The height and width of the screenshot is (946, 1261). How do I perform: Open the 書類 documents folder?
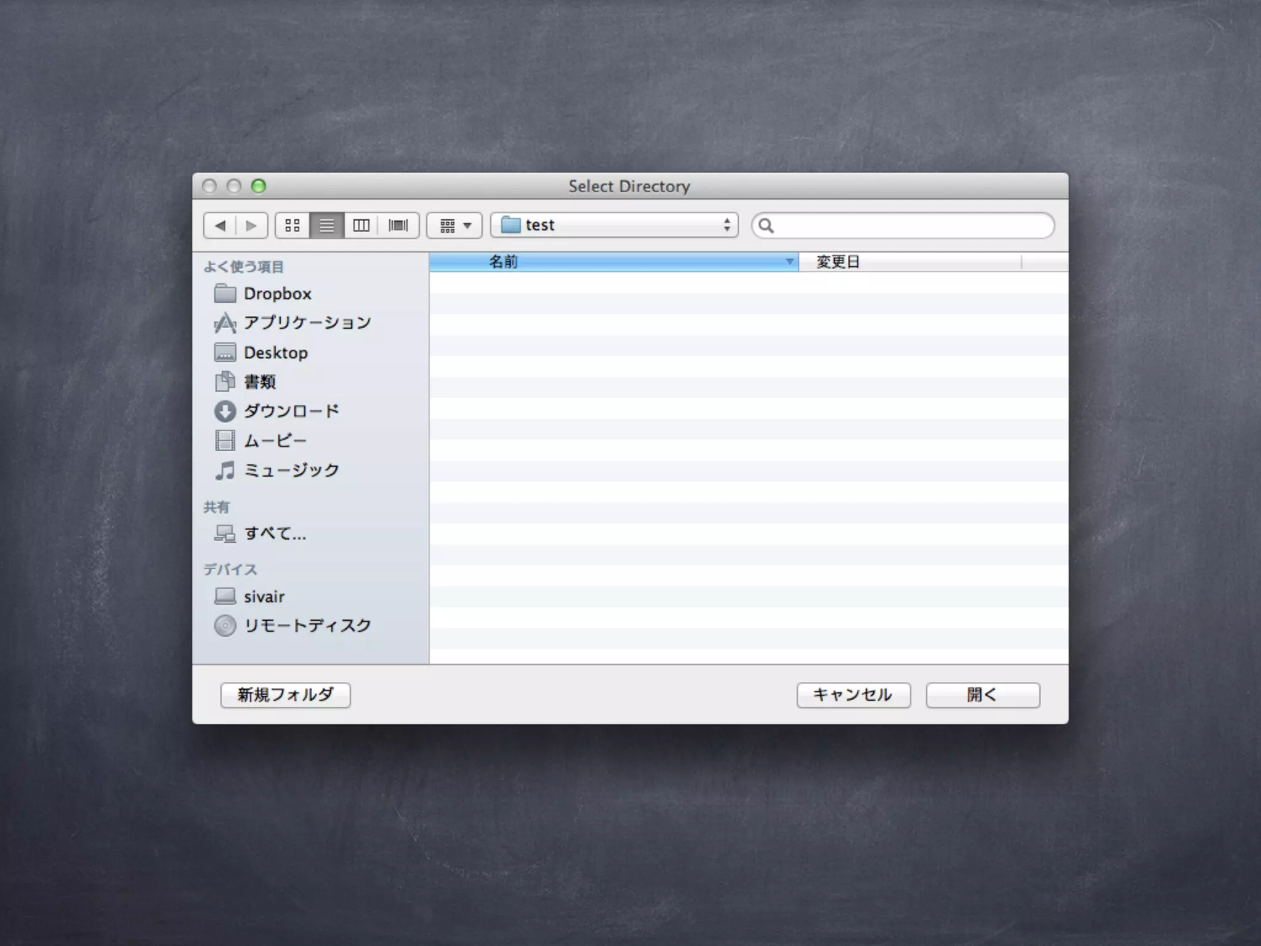259,382
